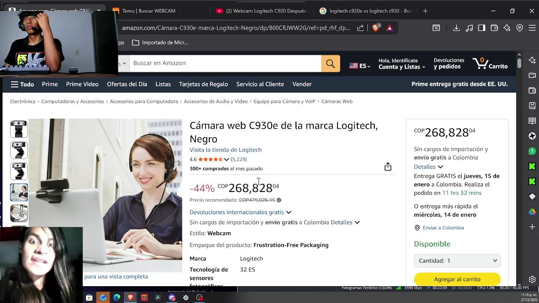This screenshot has height=303, width=539.
Task: Open WhatsApp in the sidebar
Action: pyautogui.click(x=532, y=151)
